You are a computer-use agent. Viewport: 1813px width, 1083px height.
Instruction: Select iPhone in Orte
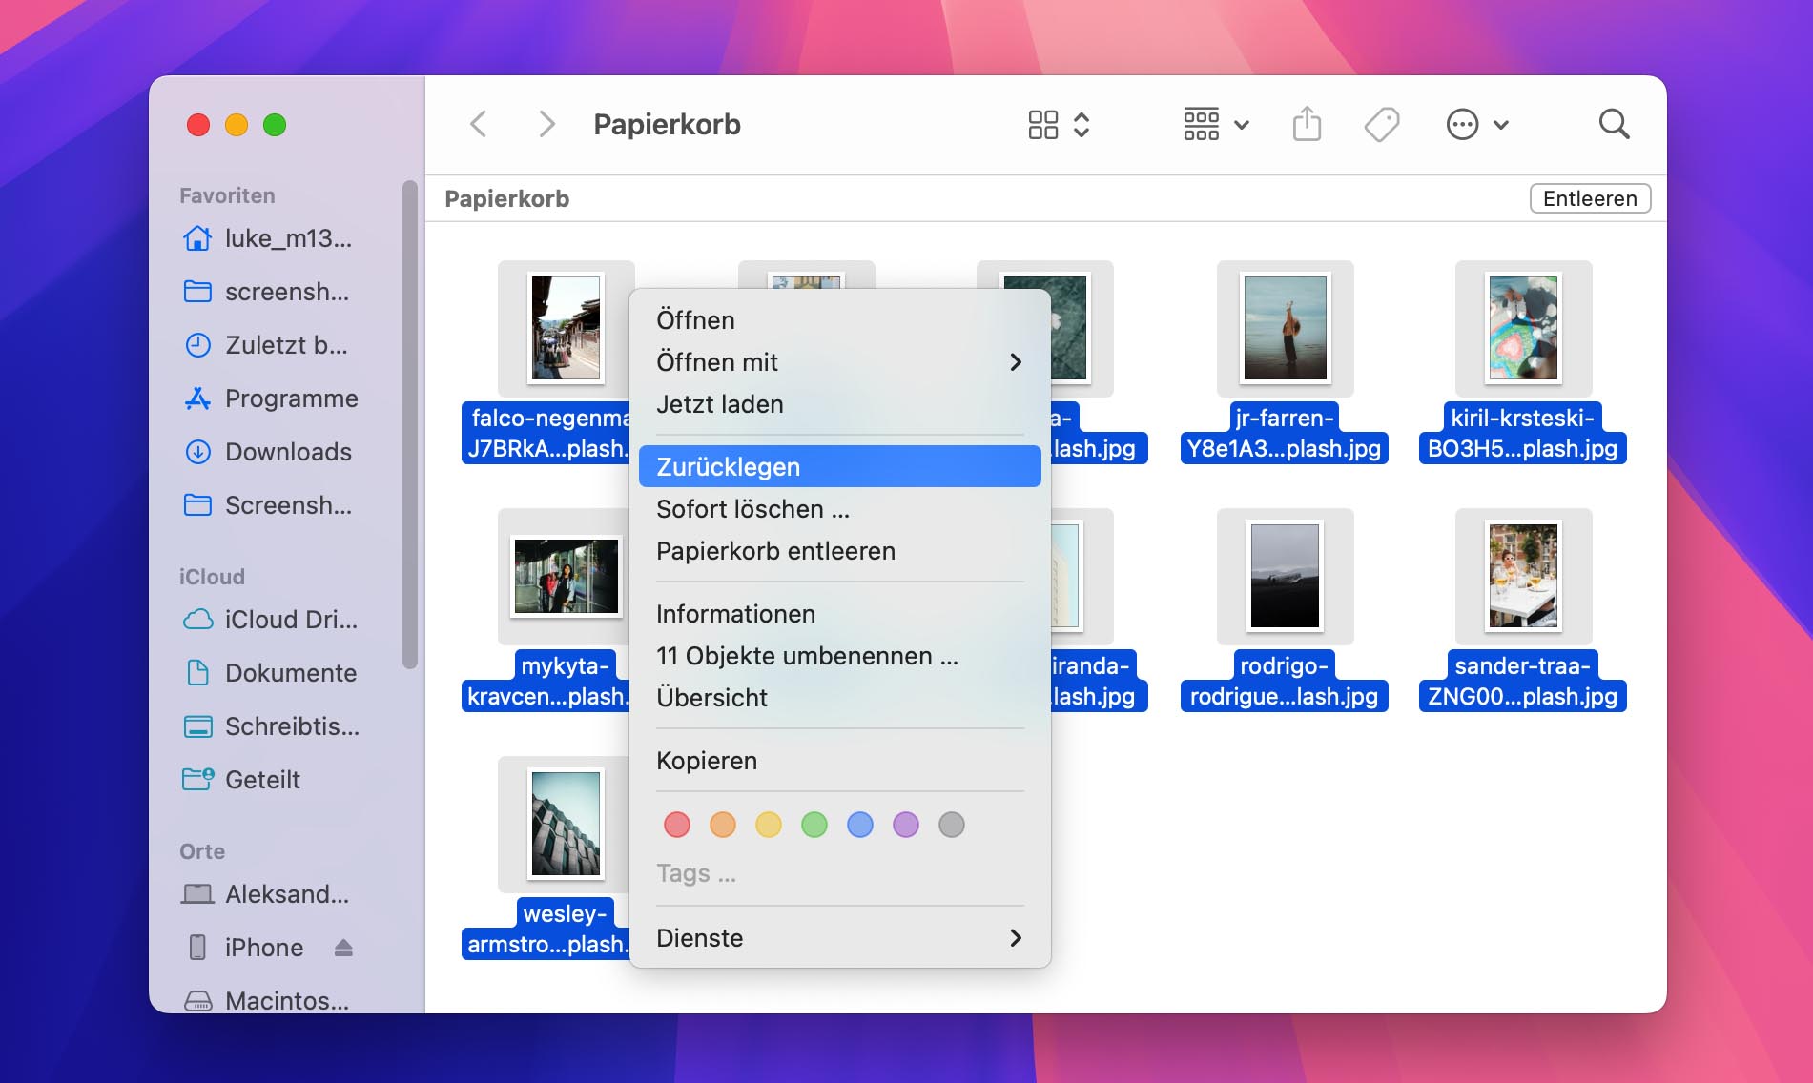[243, 948]
